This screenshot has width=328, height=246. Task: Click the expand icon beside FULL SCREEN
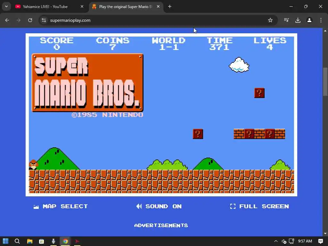click(x=233, y=206)
